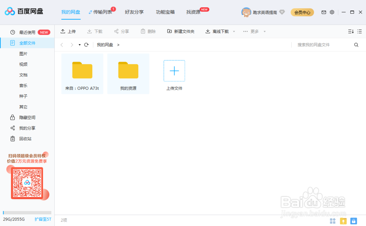Select the 音乐 category
Viewport: 366px width, 226px height.
(x=23, y=86)
